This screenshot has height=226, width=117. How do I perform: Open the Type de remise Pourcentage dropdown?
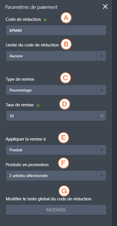[56, 90]
